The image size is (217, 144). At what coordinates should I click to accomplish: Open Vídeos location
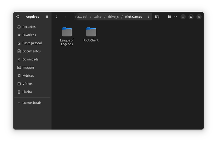[27, 84]
